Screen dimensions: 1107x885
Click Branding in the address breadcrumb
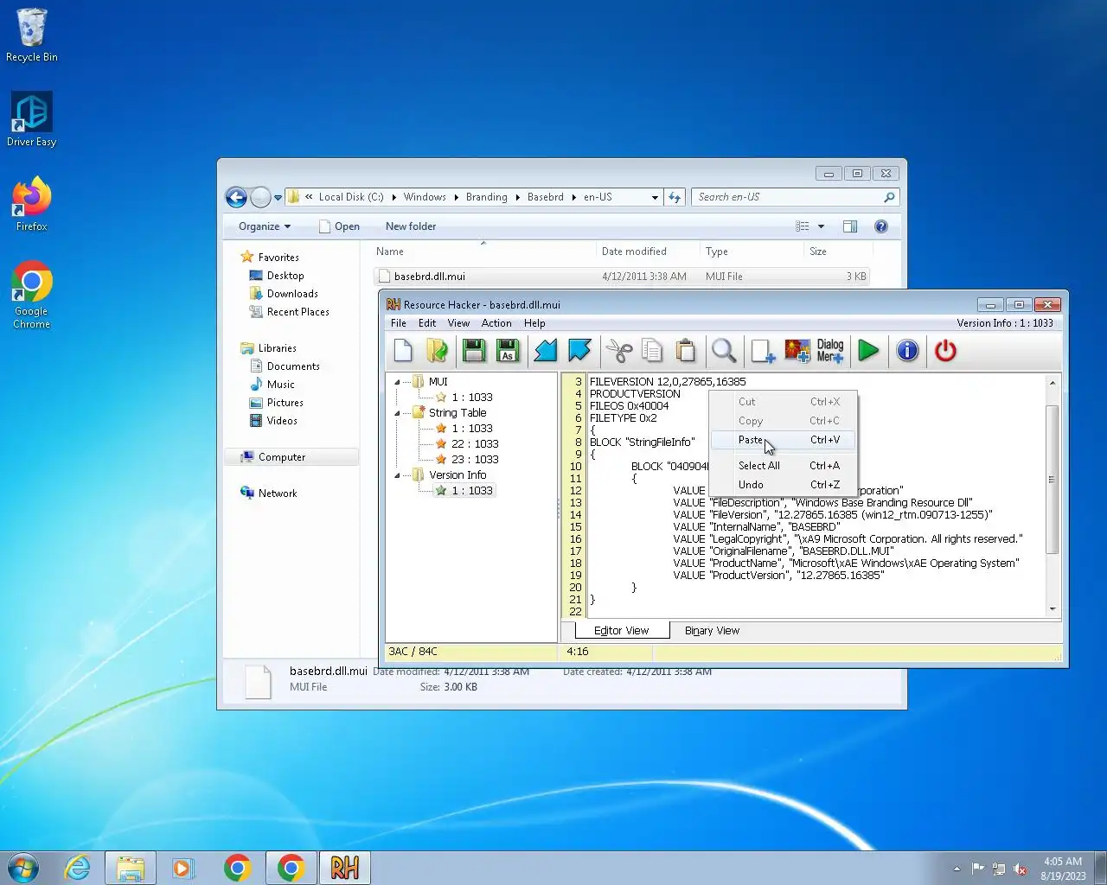pos(486,197)
